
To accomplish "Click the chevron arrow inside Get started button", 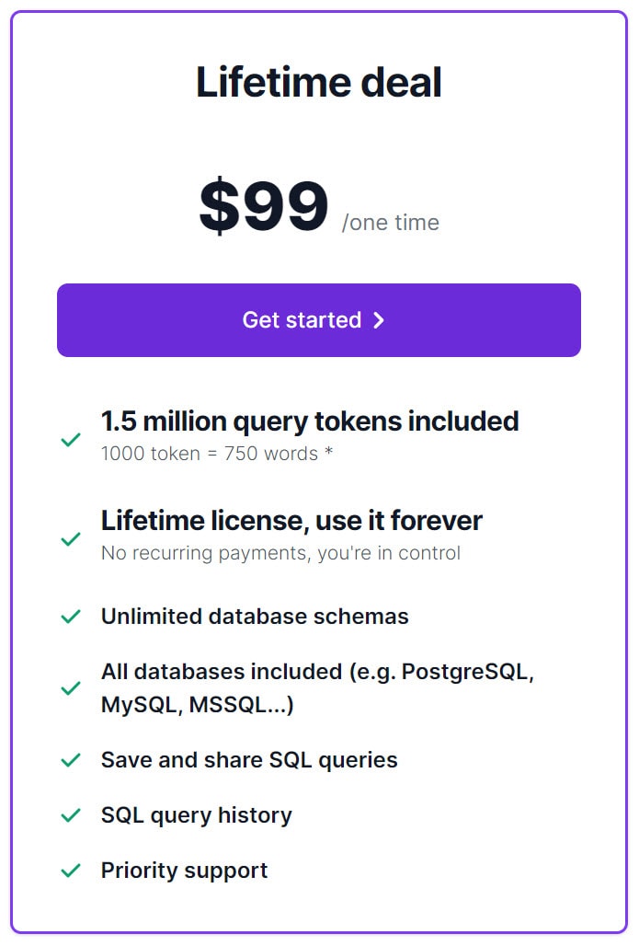I will pos(378,320).
